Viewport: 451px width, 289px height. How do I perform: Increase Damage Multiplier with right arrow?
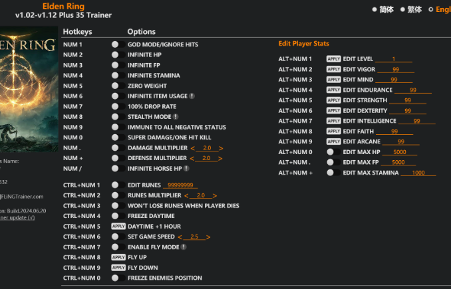tap(221, 148)
